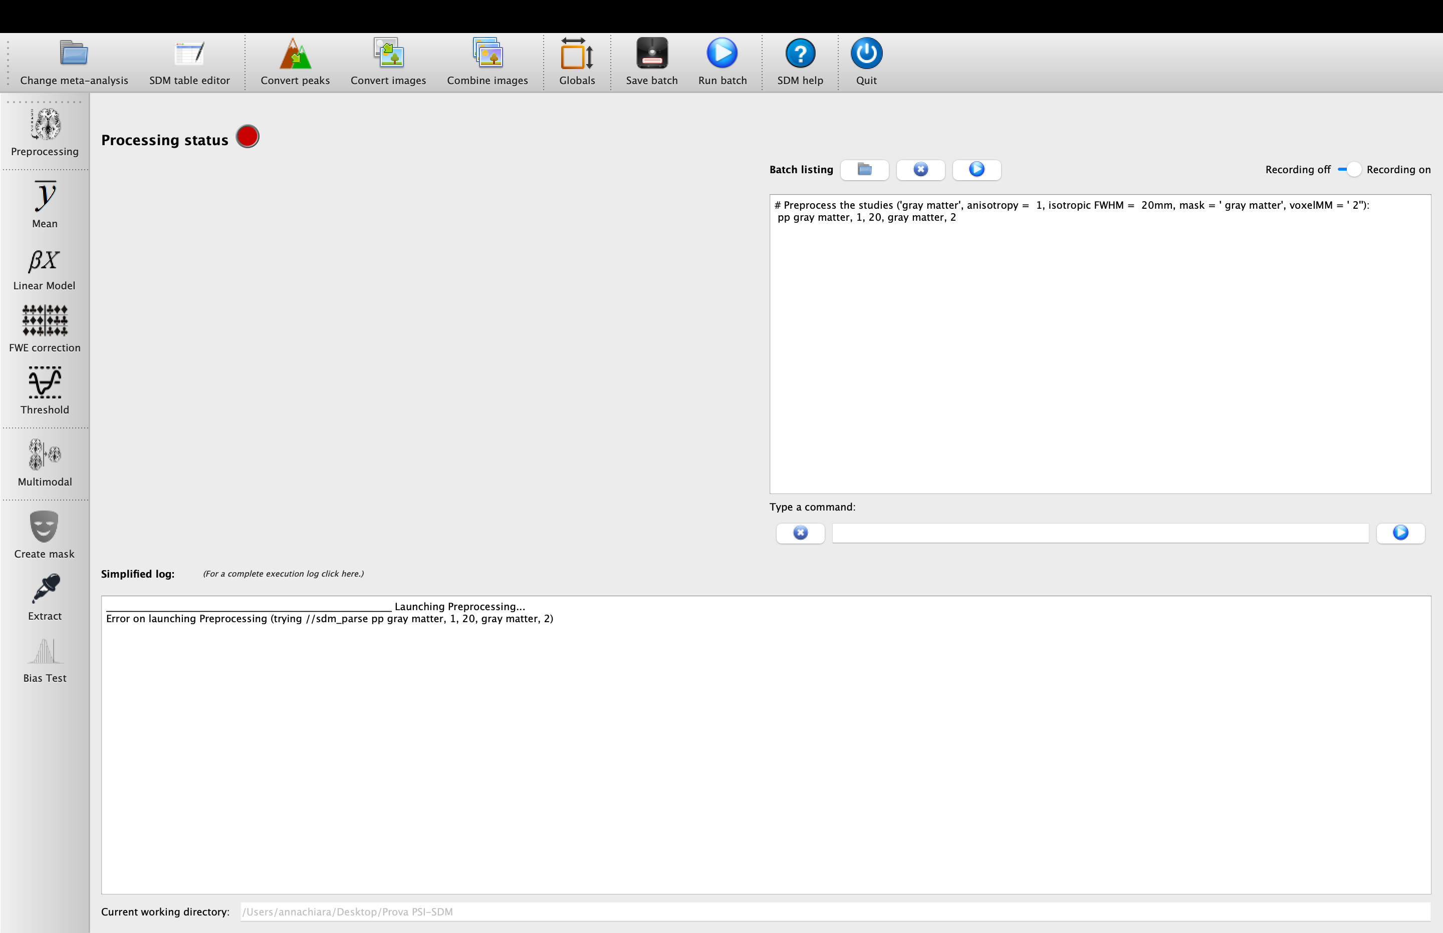This screenshot has width=1443, height=933.
Task: Select the Mean analysis icon
Action: (45, 197)
